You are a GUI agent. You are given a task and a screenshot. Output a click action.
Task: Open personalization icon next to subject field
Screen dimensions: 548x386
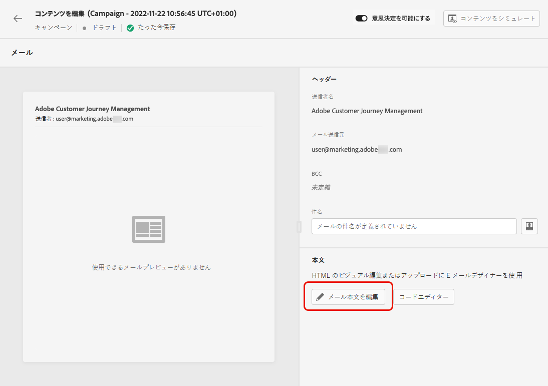point(529,226)
